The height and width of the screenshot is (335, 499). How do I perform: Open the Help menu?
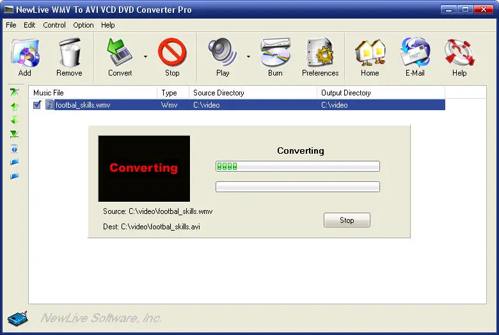click(108, 25)
